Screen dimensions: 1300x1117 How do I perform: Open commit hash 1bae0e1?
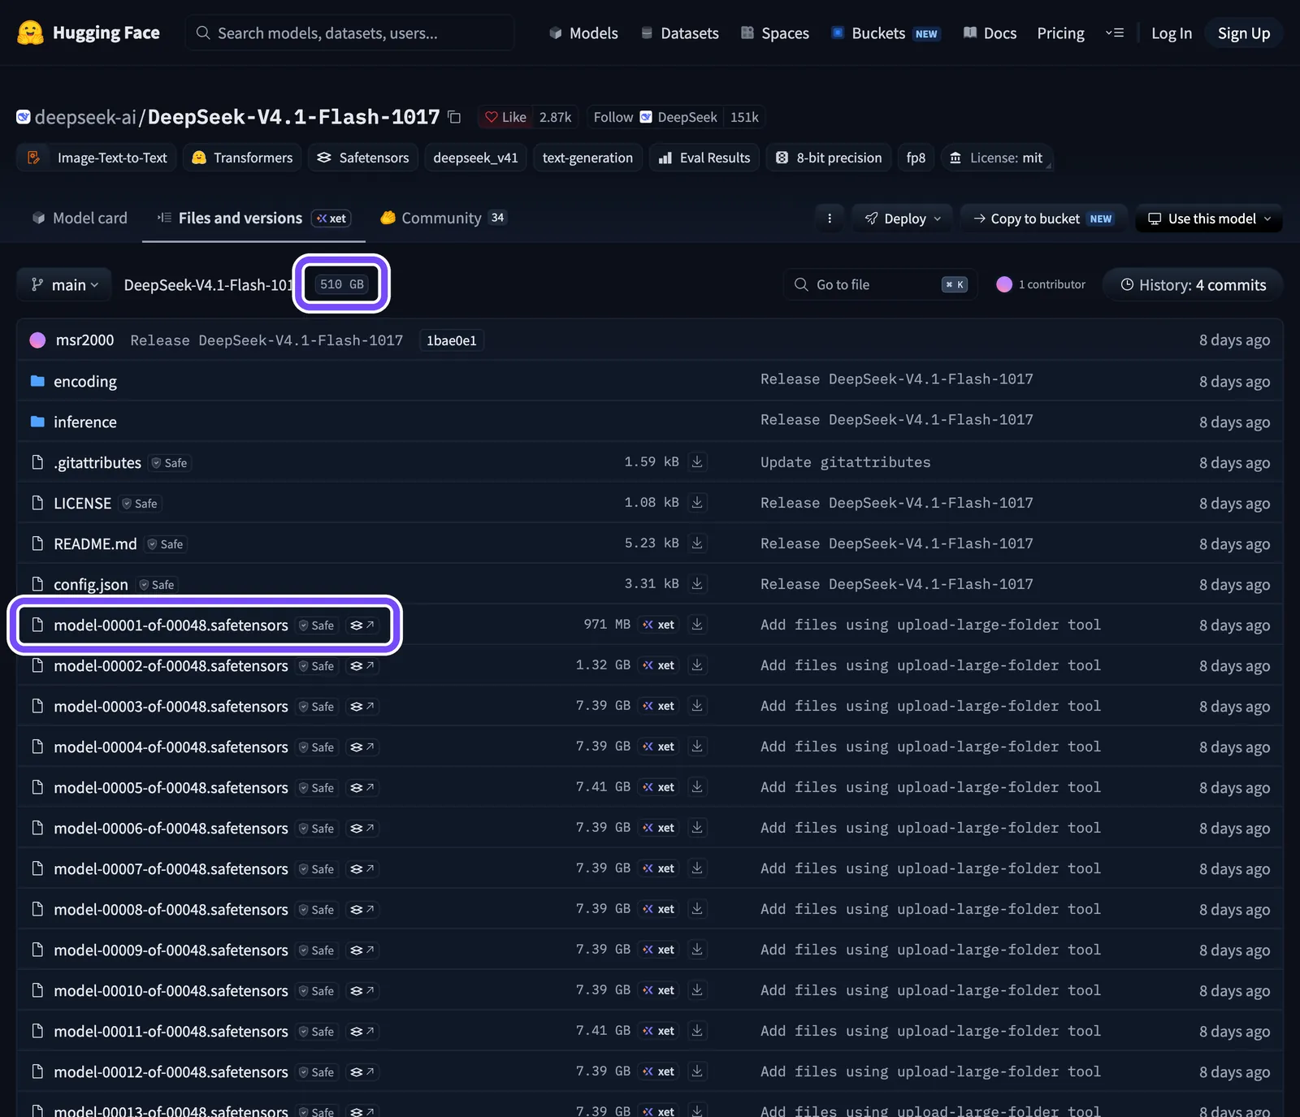(x=452, y=340)
